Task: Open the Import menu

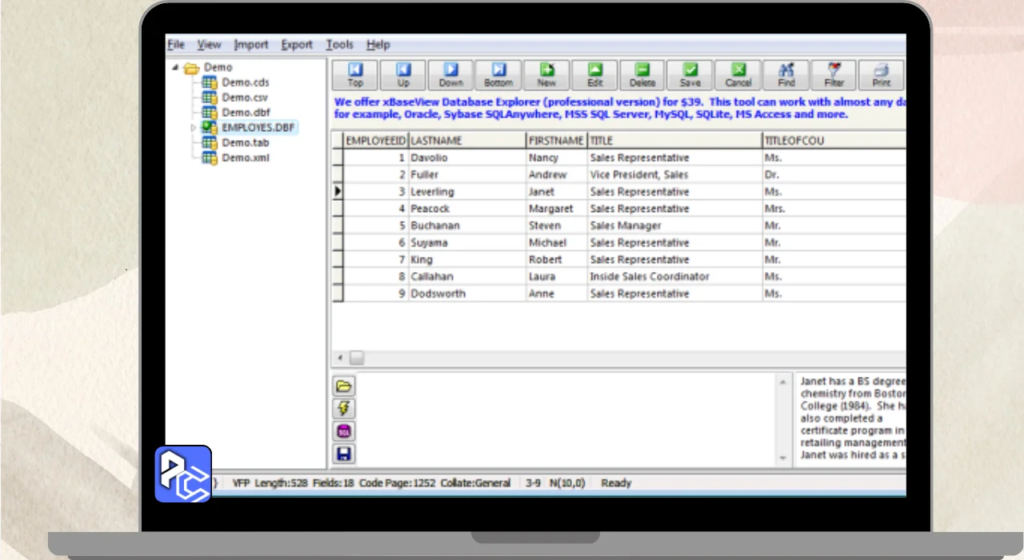Action: (x=251, y=45)
